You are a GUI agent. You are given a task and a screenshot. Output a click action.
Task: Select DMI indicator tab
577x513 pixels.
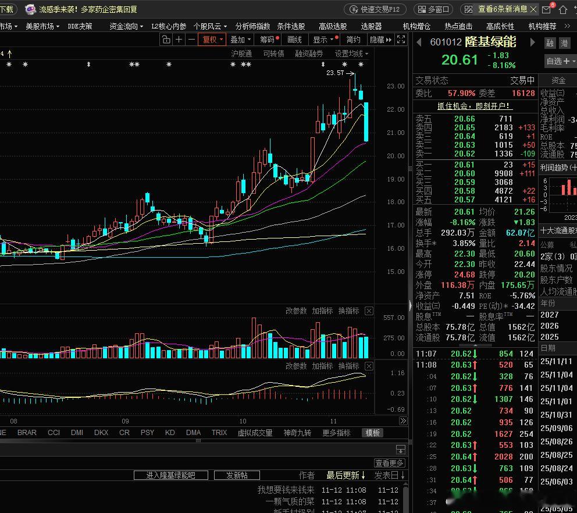click(x=77, y=432)
